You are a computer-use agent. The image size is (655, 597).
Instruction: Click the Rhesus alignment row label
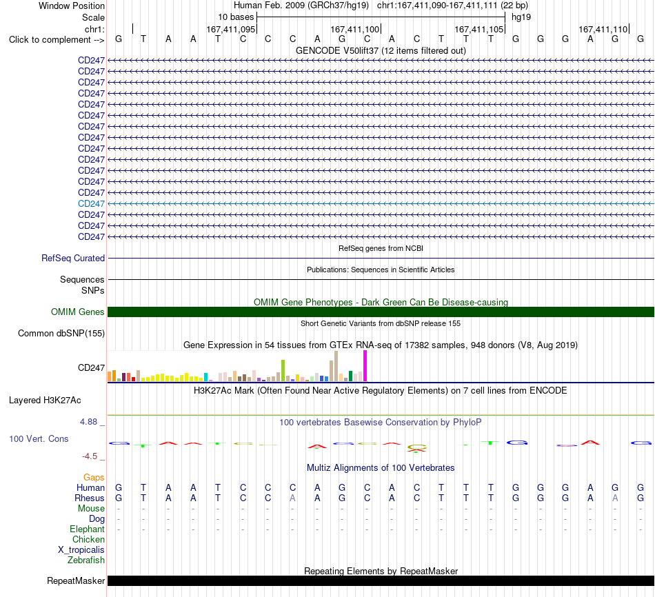click(90, 498)
